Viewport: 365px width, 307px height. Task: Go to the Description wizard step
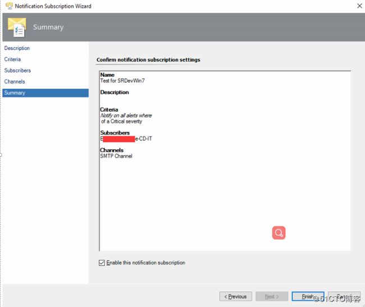click(17, 48)
